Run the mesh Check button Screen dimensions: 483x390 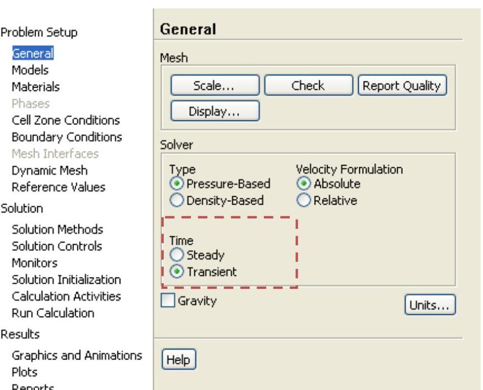(x=308, y=86)
